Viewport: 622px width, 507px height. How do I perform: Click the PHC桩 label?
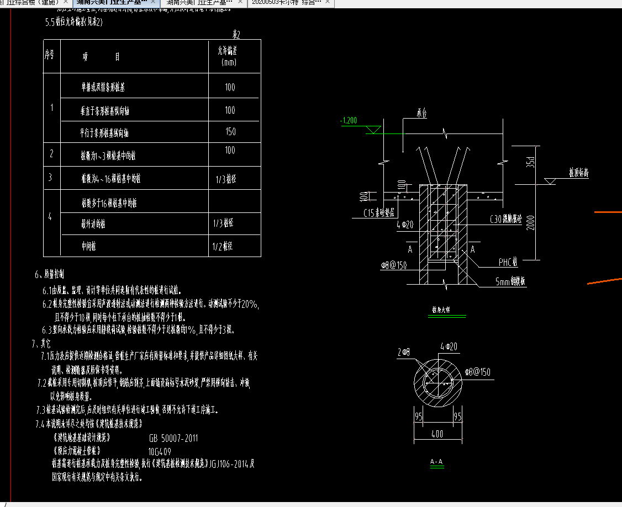pyautogui.click(x=508, y=262)
